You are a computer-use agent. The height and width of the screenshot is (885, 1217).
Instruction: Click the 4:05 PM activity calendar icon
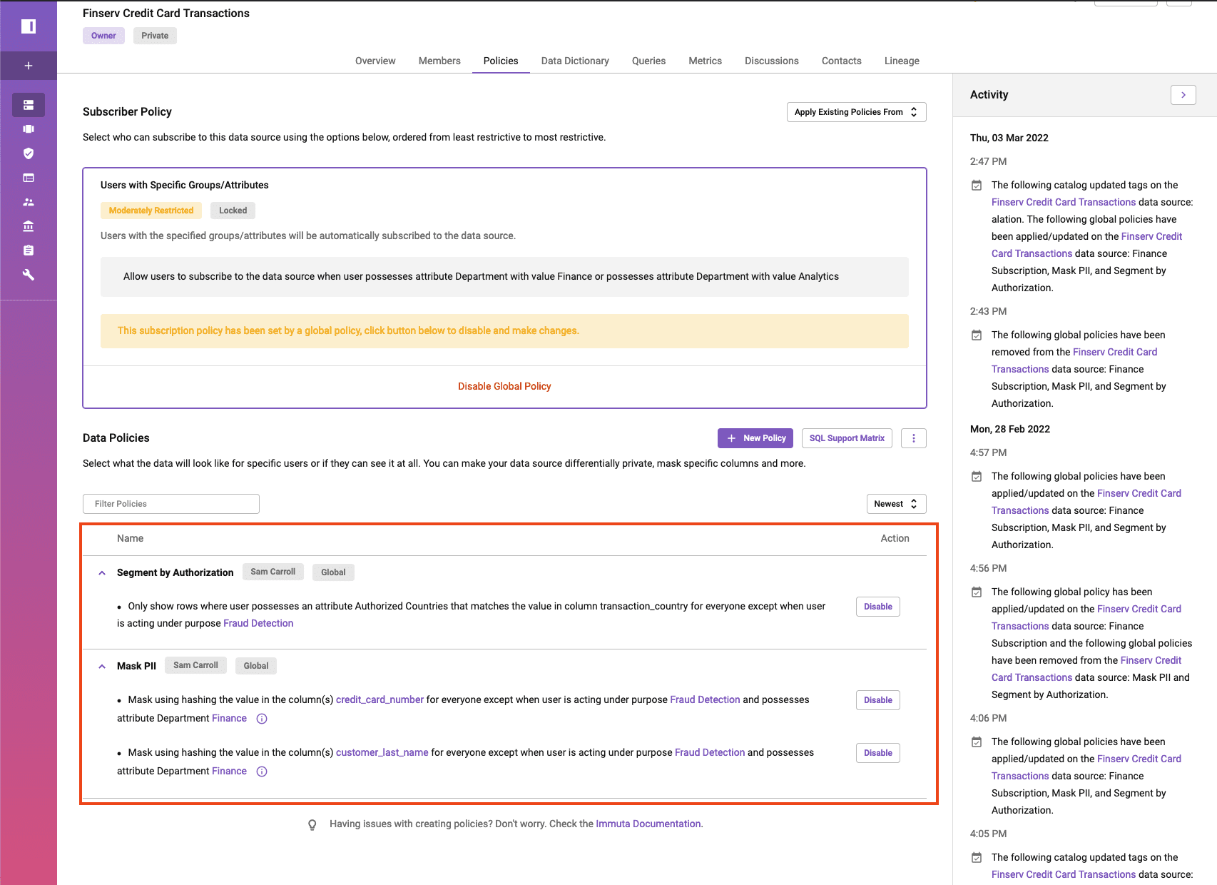pyautogui.click(x=977, y=858)
